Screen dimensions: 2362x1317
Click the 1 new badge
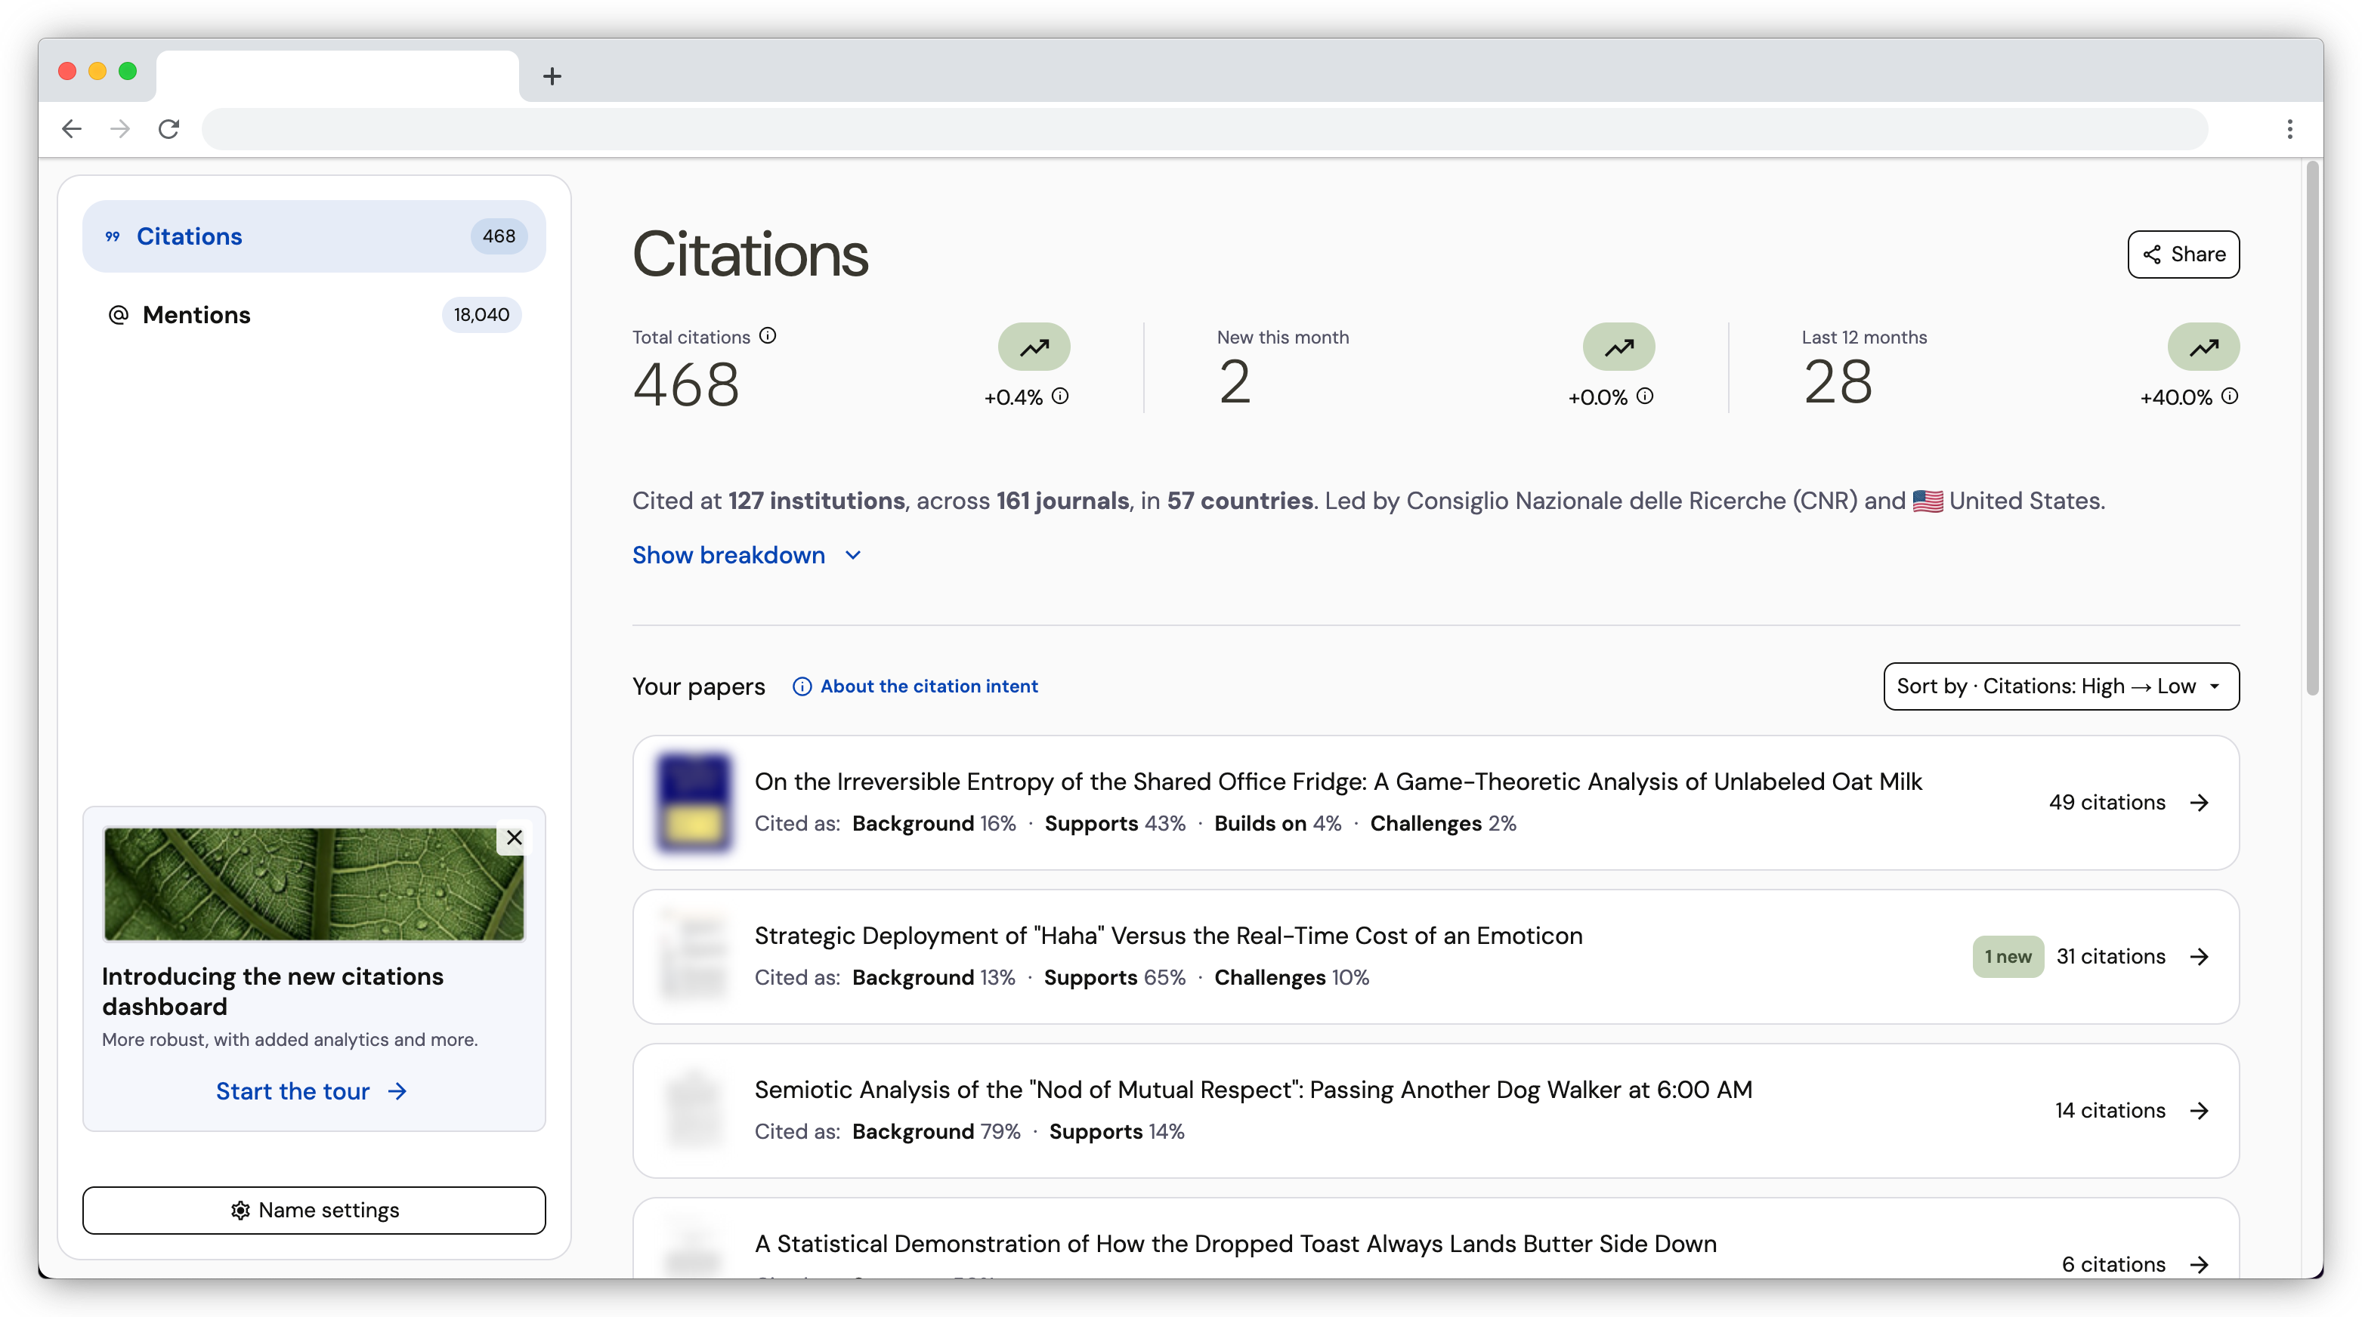2008,957
